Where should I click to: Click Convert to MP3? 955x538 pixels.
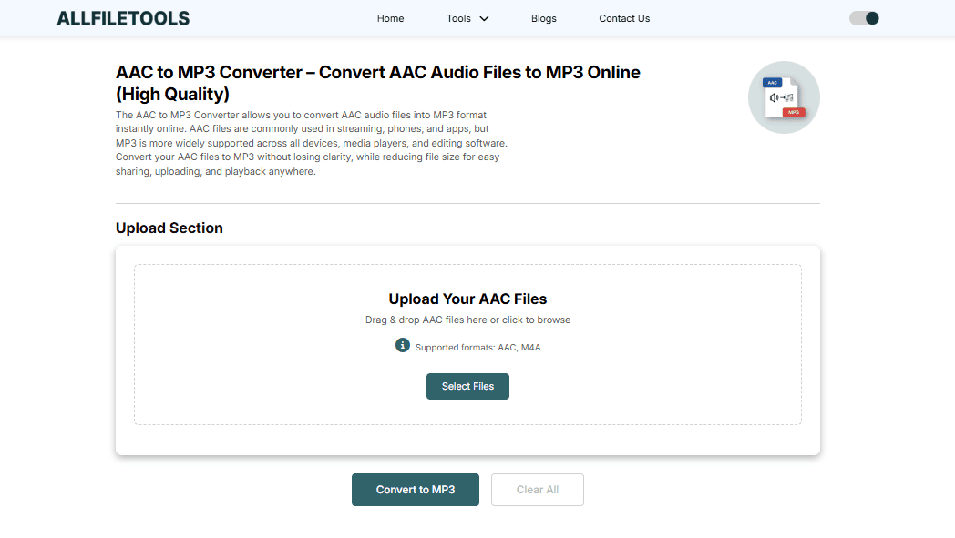click(415, 490)
